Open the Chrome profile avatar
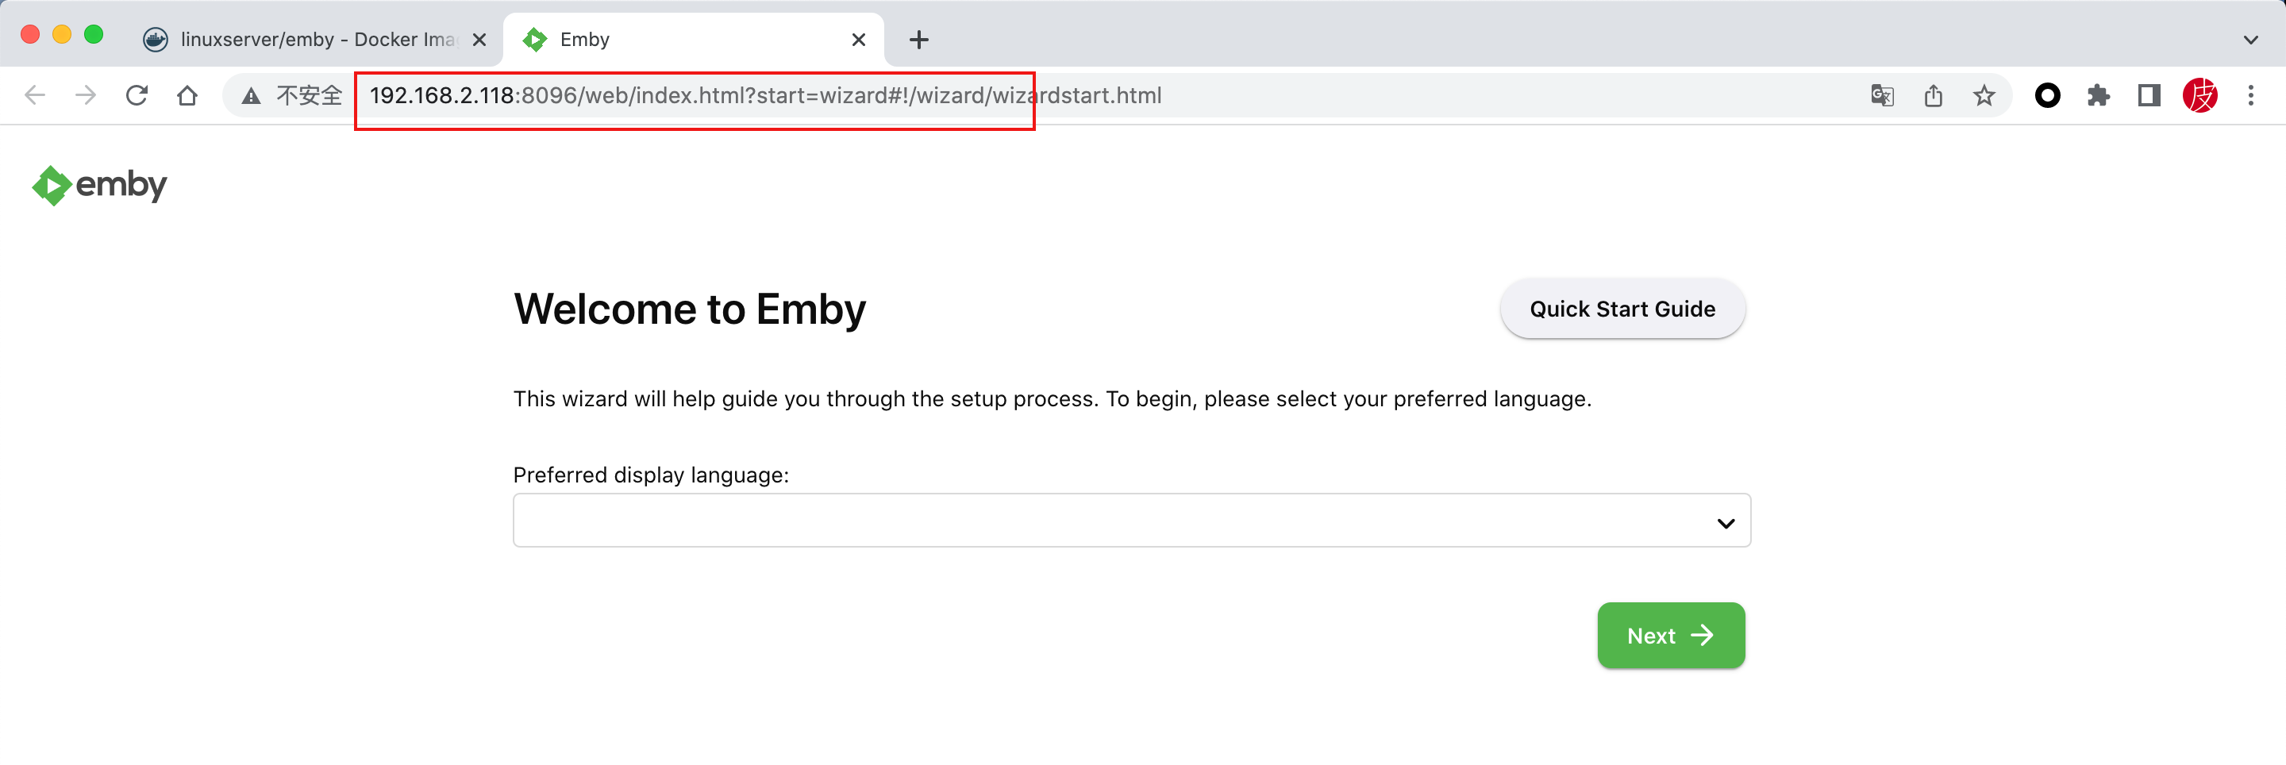 [2200, 95]
